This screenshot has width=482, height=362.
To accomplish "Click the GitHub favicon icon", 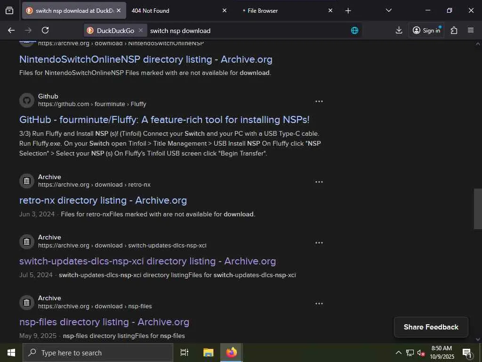I will pos(27,100).
